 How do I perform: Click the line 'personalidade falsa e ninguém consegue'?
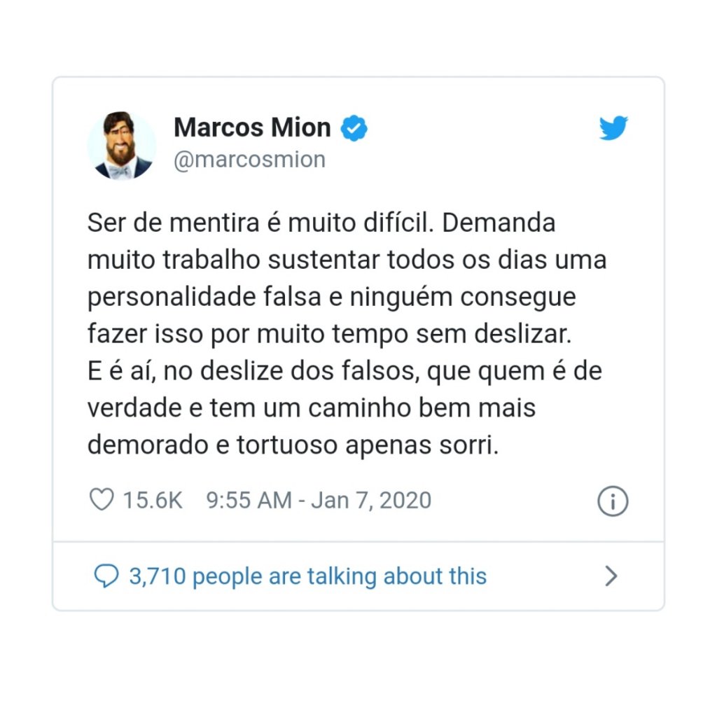pos(331,297)
